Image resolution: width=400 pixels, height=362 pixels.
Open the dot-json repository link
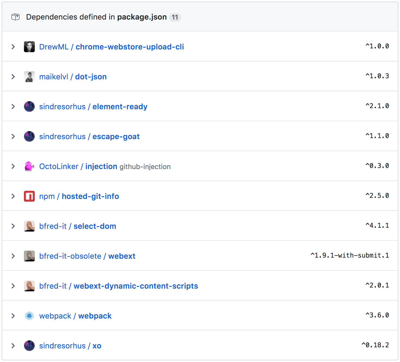click(x=91, y=76)
